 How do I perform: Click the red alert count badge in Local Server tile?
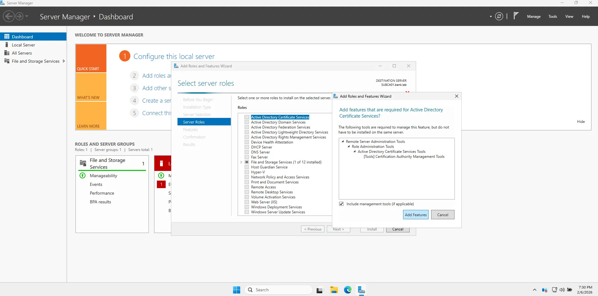(161, 184)
